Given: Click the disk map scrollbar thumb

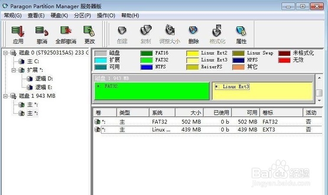Looking at the screenshot, I should coord(319,93).
